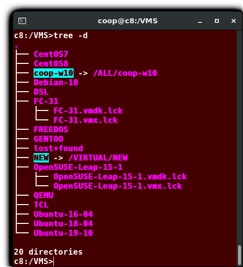Select the CentOS7 directory entry

51,54
